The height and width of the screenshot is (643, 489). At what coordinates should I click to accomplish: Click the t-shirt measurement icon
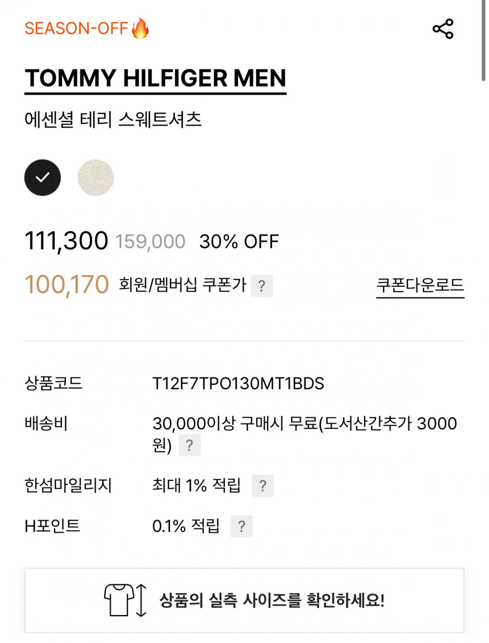pyautogui.click(x=125, y=600)
